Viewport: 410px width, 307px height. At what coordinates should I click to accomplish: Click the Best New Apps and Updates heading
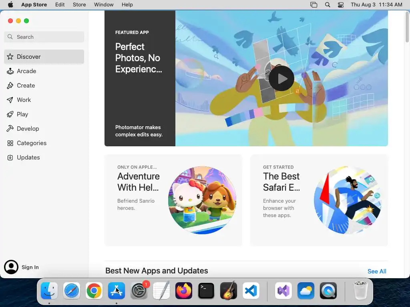coord(157,271)
